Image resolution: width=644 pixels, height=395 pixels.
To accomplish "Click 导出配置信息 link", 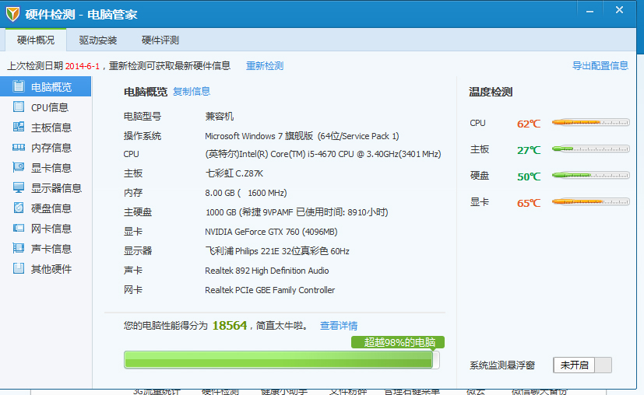I will point(600,65).
